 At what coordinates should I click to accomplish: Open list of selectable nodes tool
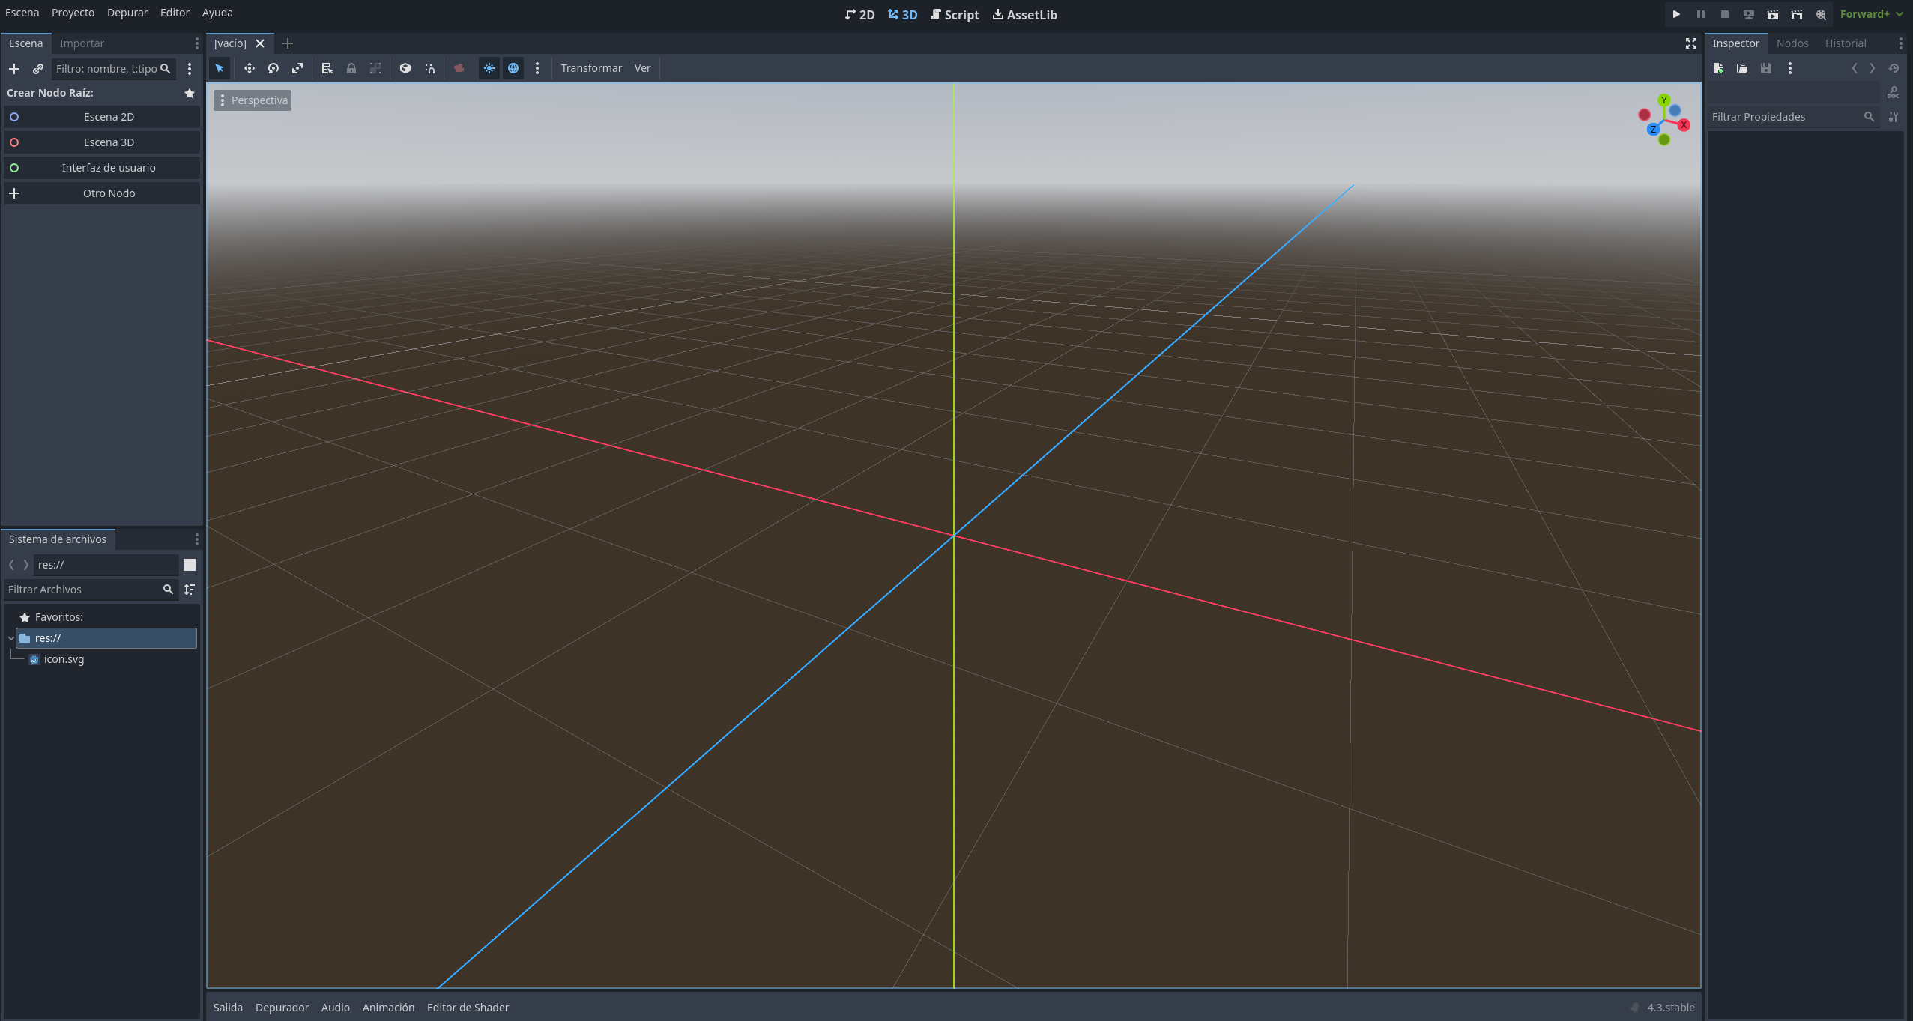[327, 68]
